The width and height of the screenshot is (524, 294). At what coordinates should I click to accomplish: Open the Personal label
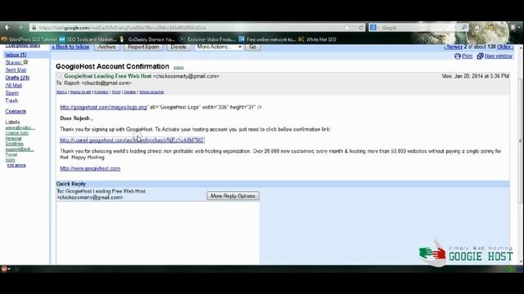tap(13, 138)
